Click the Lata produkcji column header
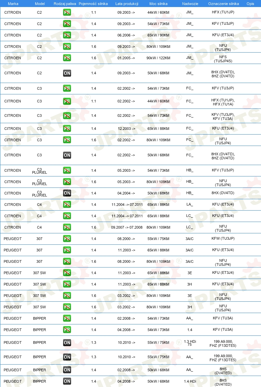 click(x=127, y=4)
